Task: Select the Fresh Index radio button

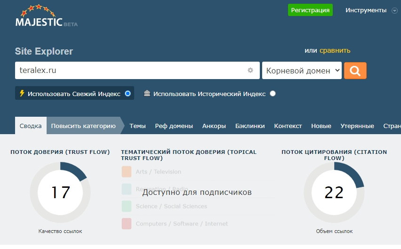Action: (128, 94)
